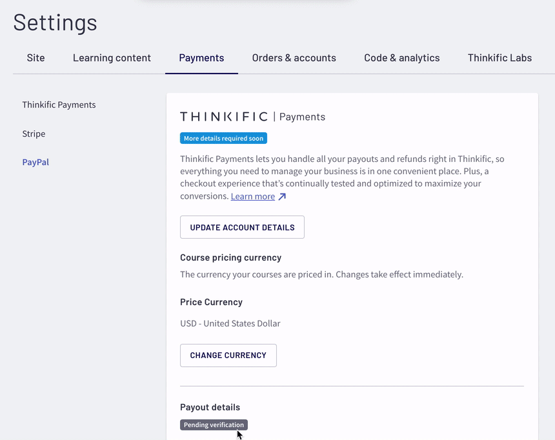The image size is (555, 440).
Task: Click the Change Currency button
Action: click(228, 355)
